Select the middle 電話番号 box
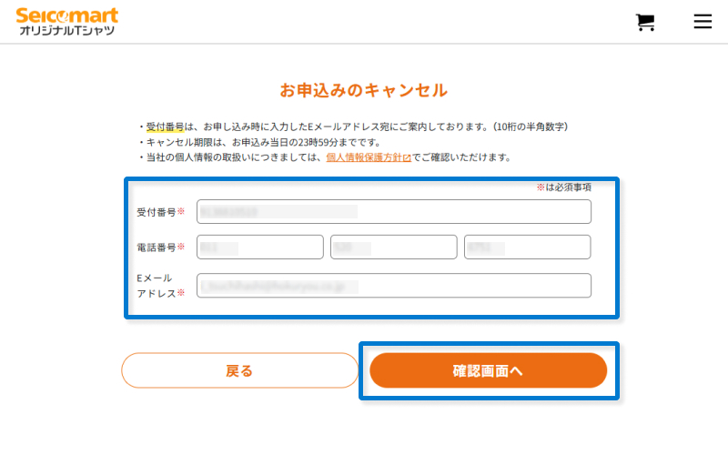 pos(394,247)
